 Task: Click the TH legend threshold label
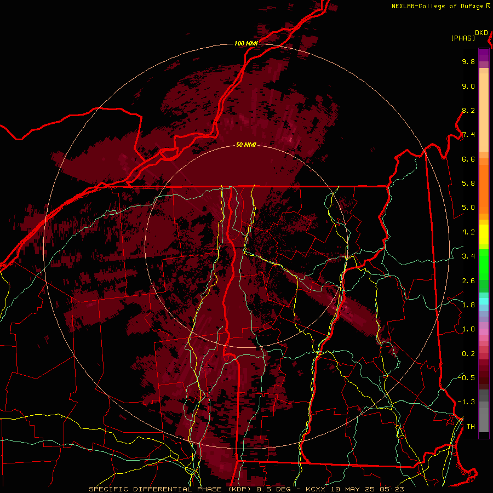click(x=471, y=427)
